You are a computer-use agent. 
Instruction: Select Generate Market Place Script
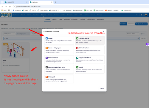coord(59,69)
